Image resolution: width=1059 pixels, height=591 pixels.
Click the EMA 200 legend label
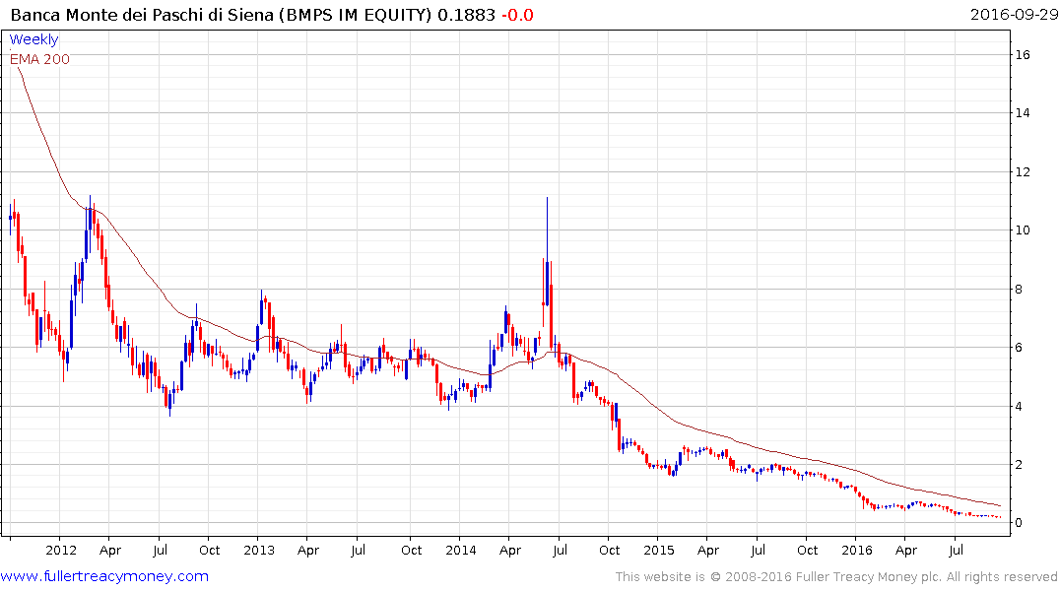39,59
